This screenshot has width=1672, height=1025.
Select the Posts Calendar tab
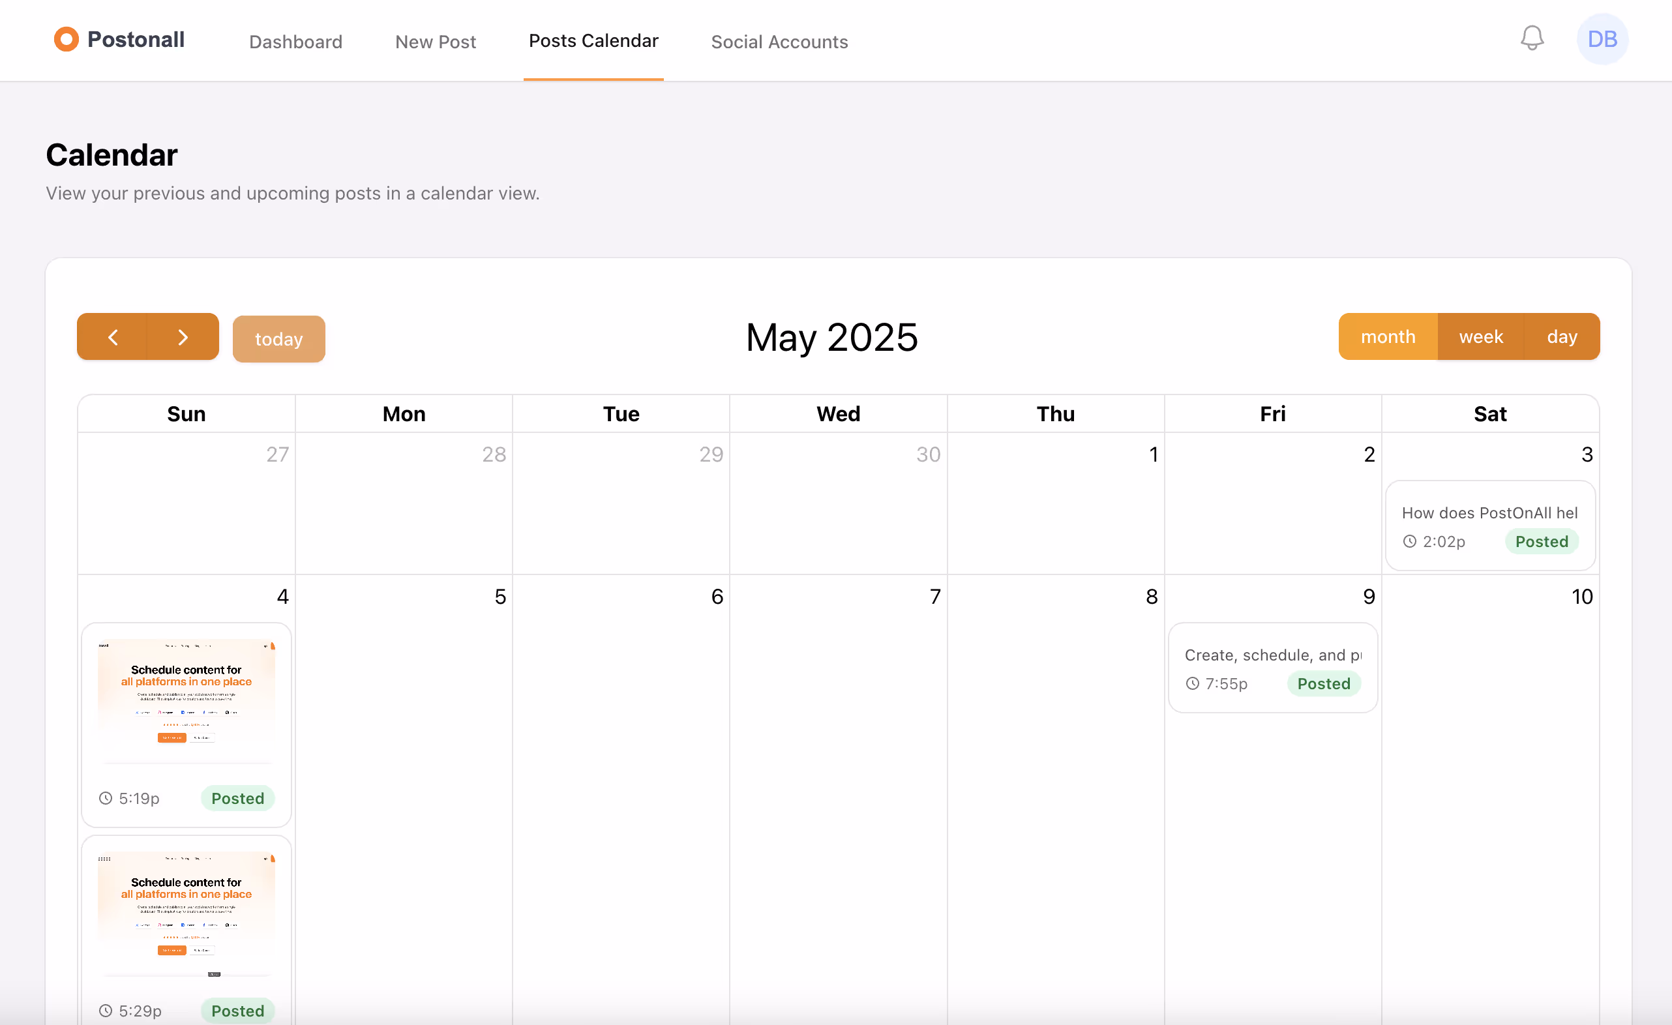(593, 40)
